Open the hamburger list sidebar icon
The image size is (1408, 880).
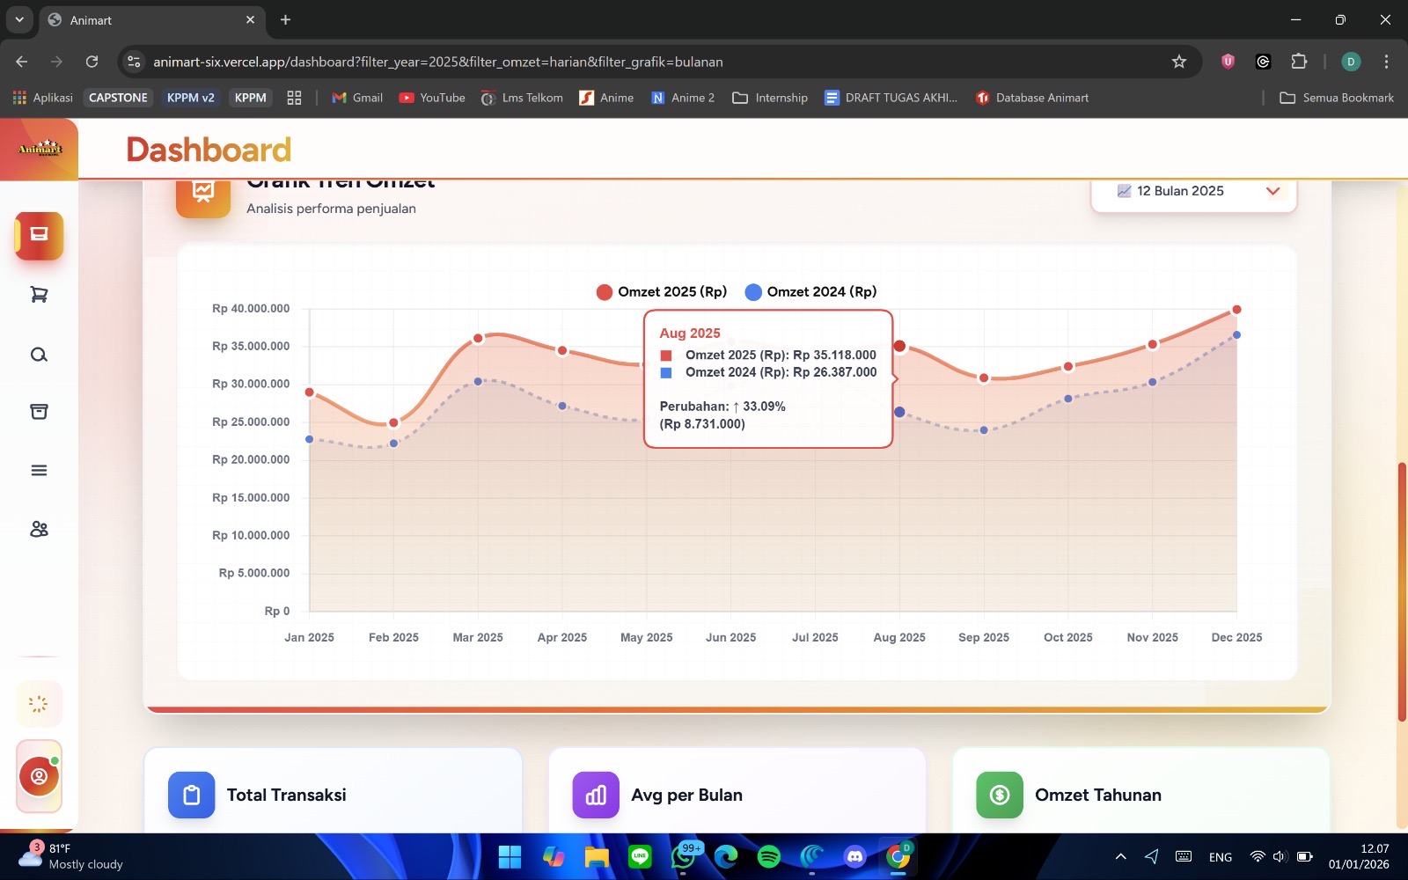(39, 471)
